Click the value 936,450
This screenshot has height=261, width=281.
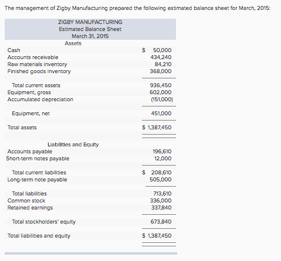click(x=161, y=85)
